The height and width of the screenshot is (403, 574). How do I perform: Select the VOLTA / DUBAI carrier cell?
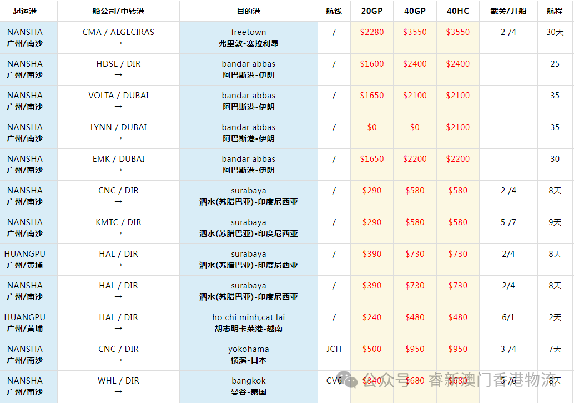pyautogui.click(x=118, y=101)
